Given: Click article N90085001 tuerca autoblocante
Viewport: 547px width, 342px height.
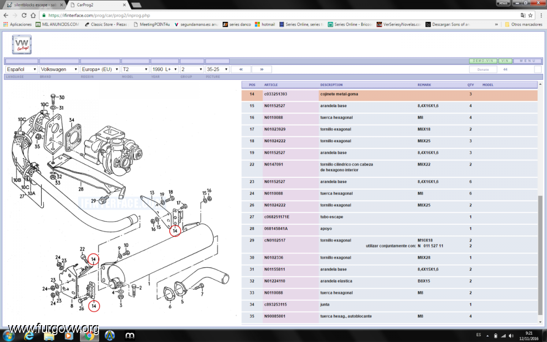Looking at the screenshot, I should [x=276, y=316].
